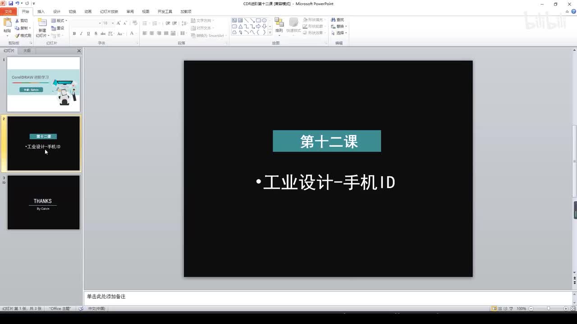
Task: Click the Paste (粘贴) clipboard icon
Action: coord(7,22)
